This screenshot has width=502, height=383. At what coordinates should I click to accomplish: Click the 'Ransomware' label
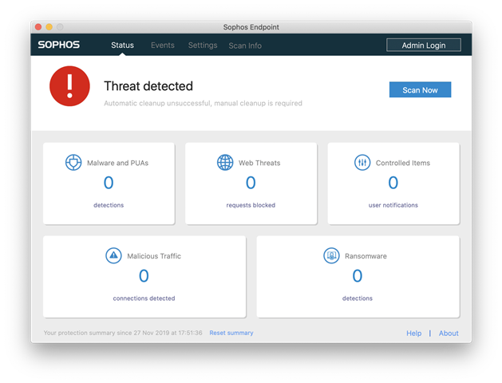[x=366, y=256]
